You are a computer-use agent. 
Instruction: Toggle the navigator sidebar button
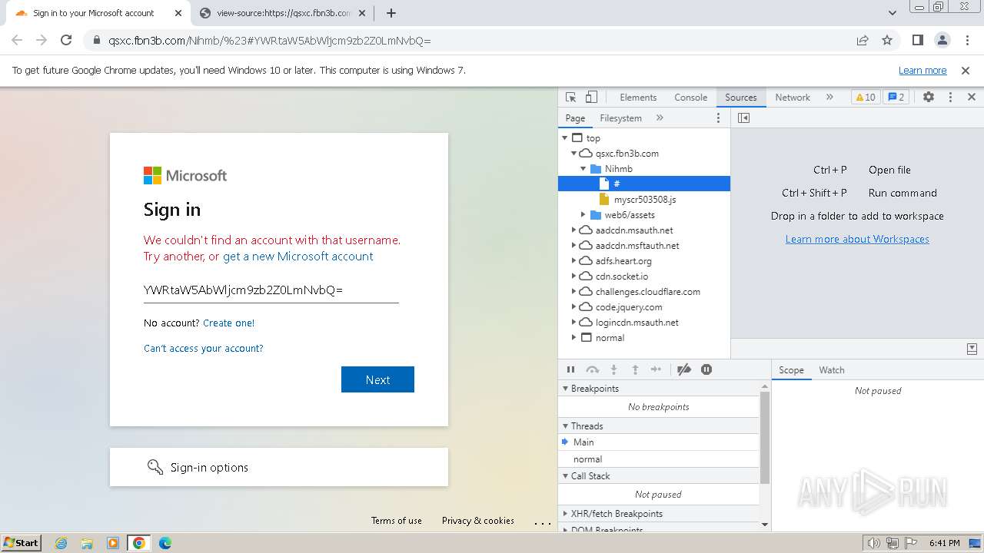point(743,118)
